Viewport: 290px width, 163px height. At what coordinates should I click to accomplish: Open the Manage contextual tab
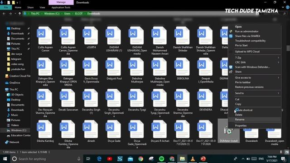[x=61, y=2]
